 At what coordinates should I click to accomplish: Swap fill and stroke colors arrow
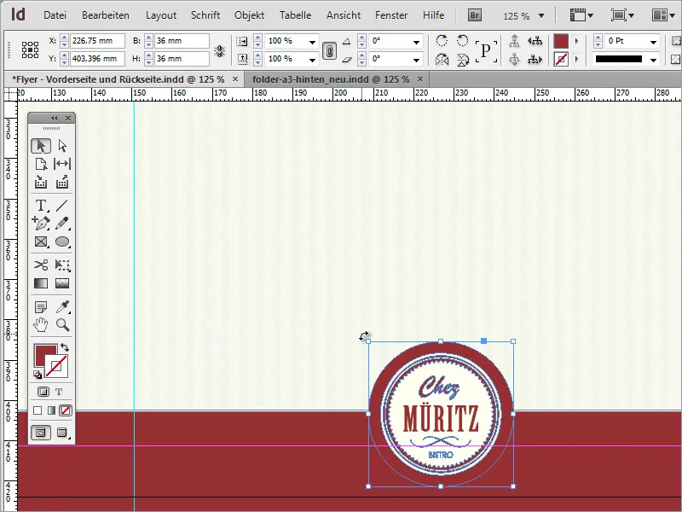coord(65,347)
